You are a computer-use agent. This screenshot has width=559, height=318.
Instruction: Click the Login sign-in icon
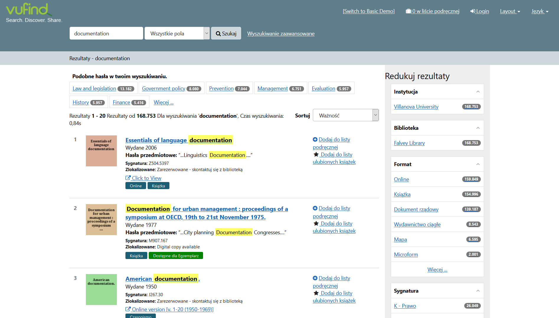point(473,11)
